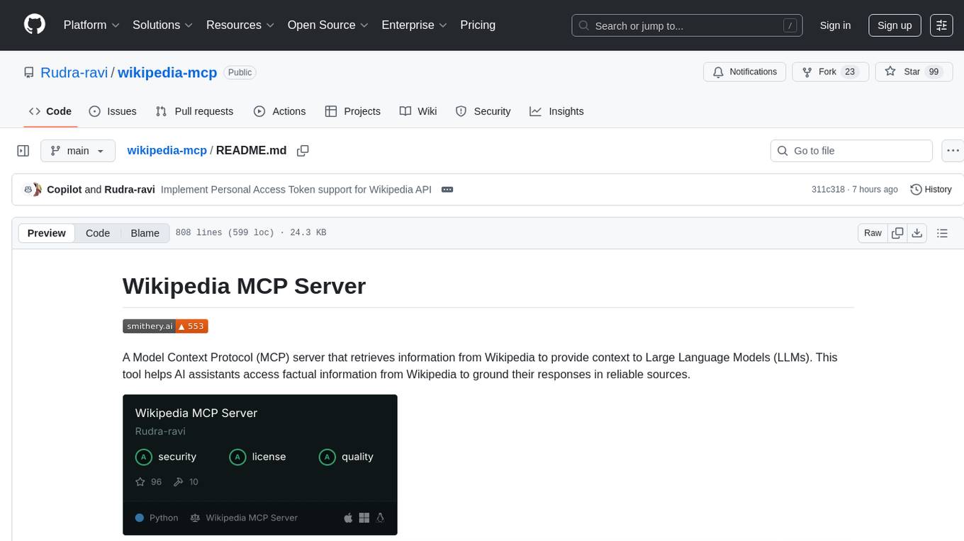
Task: Open the Raw file view
Action: tap(873, 233)
